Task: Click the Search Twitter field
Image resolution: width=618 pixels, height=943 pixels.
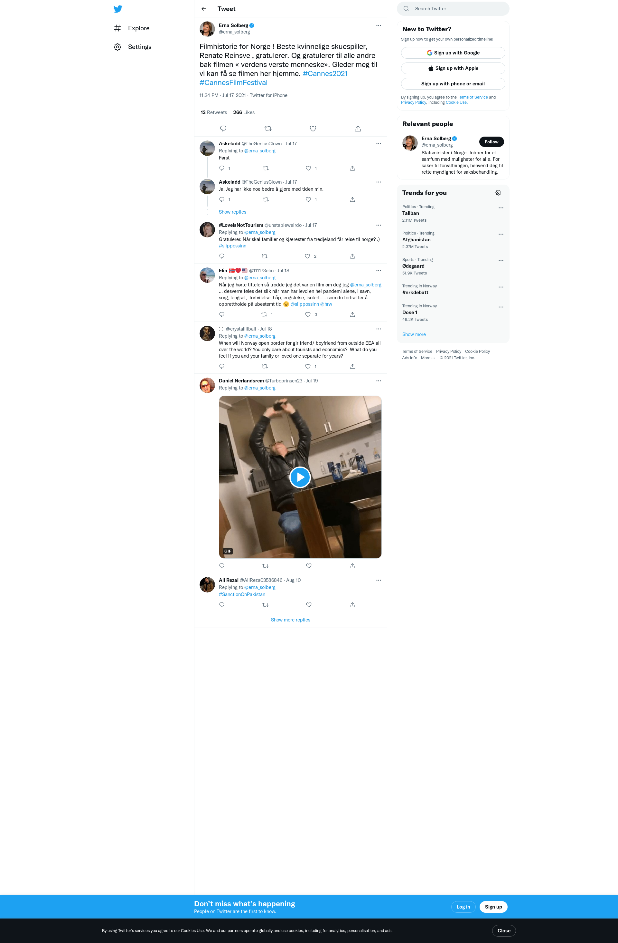Action: point(453,9)
